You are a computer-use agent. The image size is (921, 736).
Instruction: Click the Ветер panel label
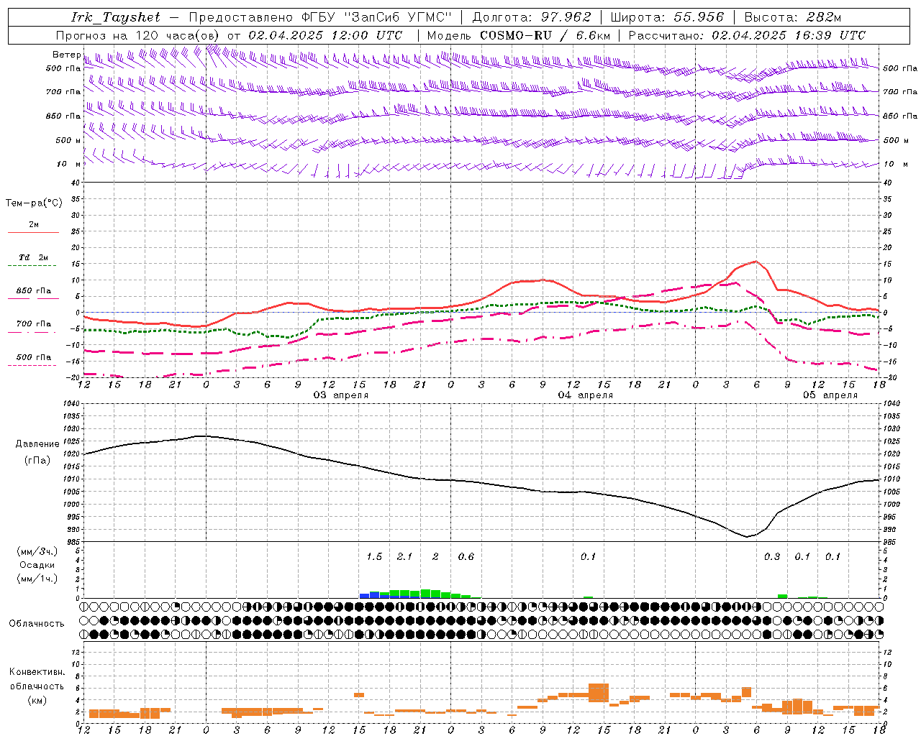click(x=67, y=55)
